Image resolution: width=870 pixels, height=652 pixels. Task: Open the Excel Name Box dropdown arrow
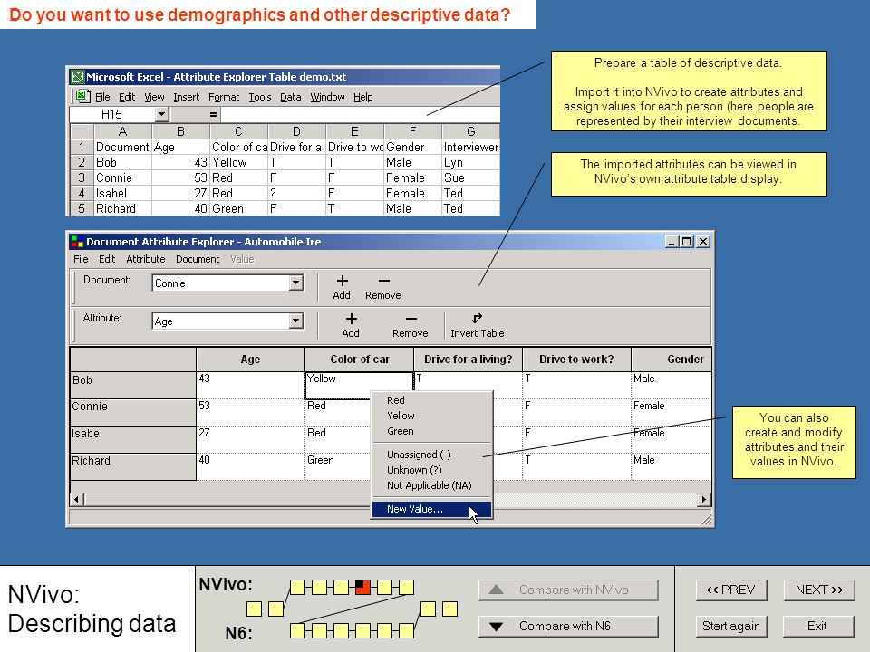pyautogui.click(x=161, y=114)
